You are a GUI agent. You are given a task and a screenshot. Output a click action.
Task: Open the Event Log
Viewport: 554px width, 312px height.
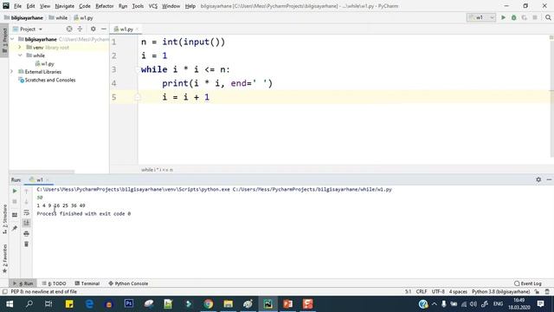pyautogui.click(x=527, y=283)
